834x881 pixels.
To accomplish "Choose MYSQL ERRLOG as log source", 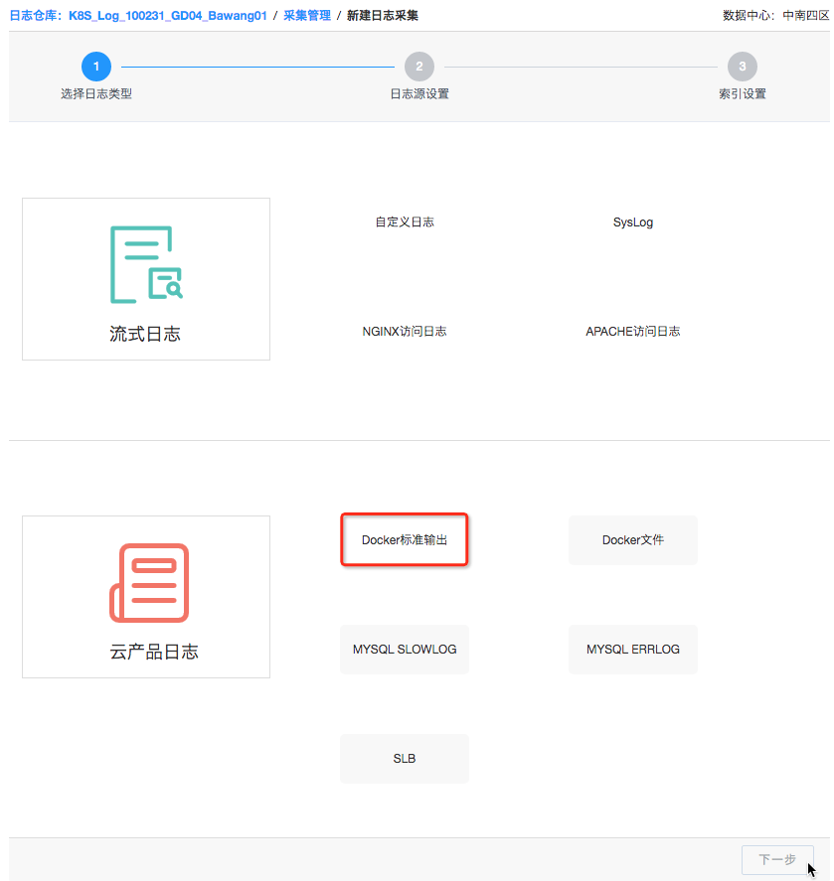I will coord(632,649).
